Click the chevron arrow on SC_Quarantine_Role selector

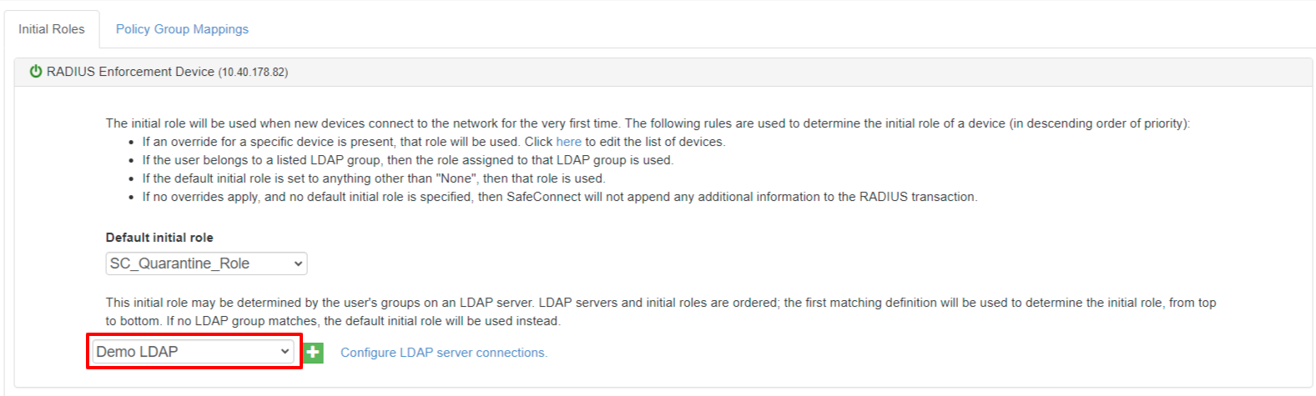(x=298, y=263)
